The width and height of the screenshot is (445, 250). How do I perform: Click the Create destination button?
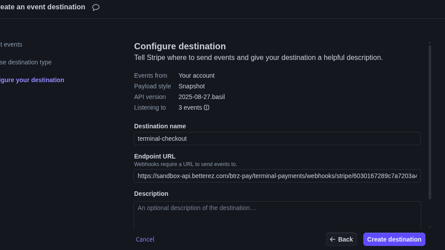coord(394,239)
